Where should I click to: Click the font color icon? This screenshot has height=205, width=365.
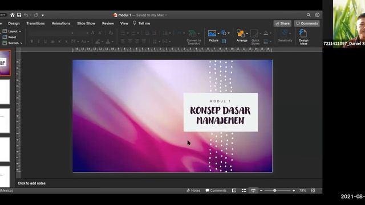108,42
